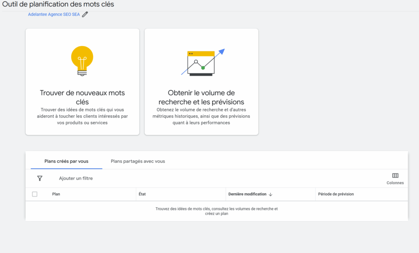Select the Plans créés par vous tab
The height and width of the screenshot is (253, 419).
tap(66, 161)
